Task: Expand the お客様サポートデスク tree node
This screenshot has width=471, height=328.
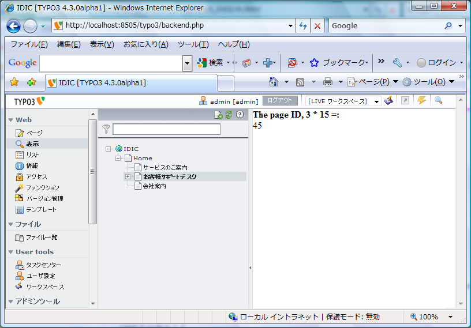Action: pos(128,177)
